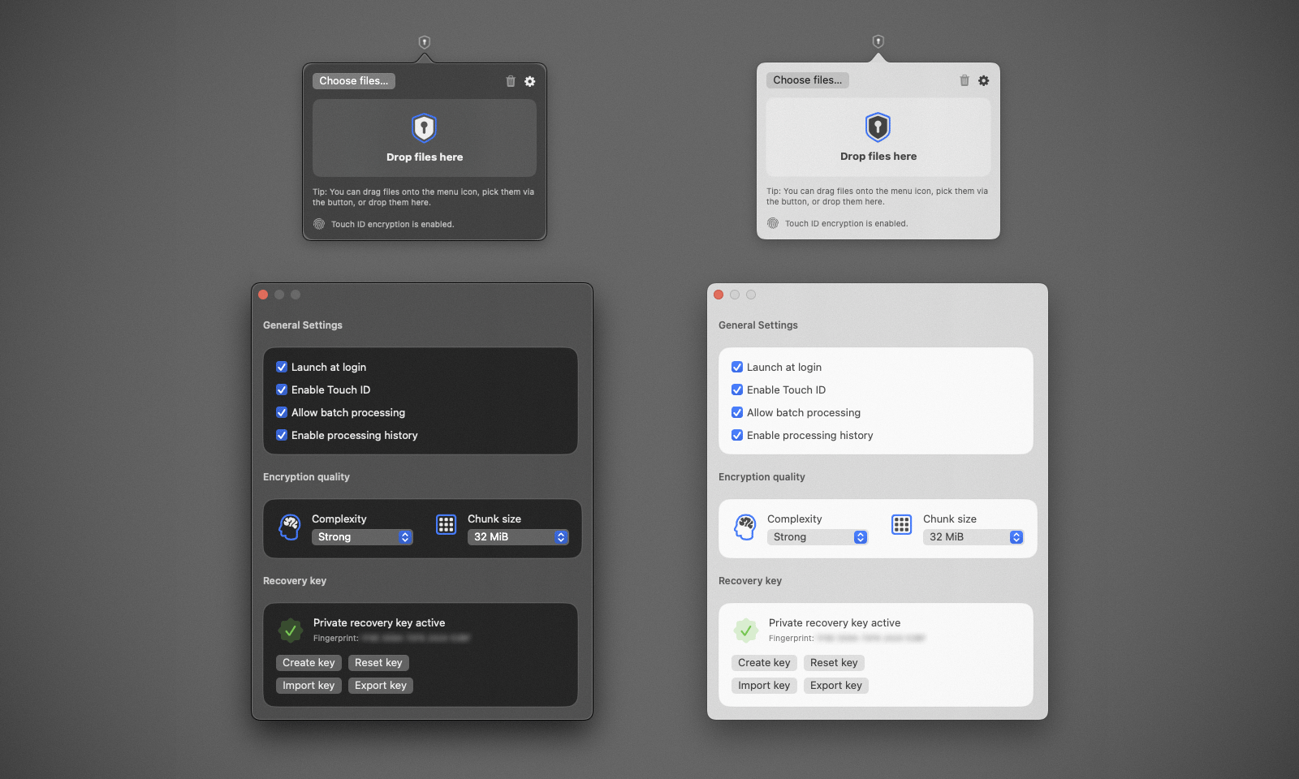Open settings gear in the dark popover

[529, 81]
